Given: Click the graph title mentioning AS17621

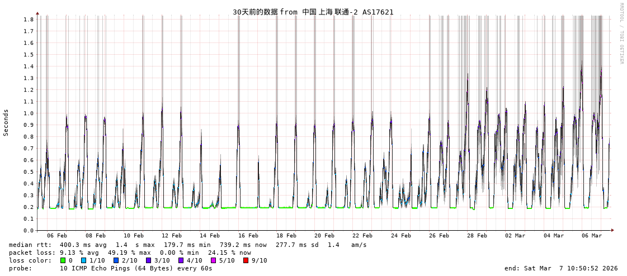Looking at the screenshot, I should tap(313, 12).
